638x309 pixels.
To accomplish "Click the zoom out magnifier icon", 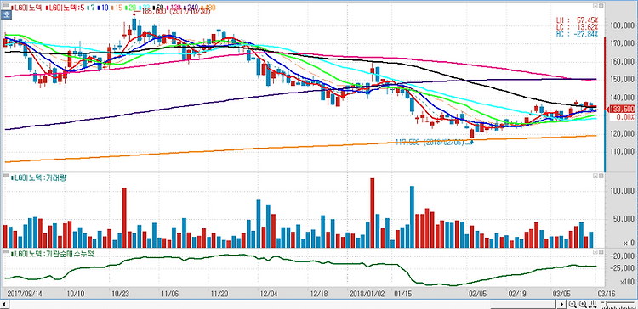I will 572,304.
